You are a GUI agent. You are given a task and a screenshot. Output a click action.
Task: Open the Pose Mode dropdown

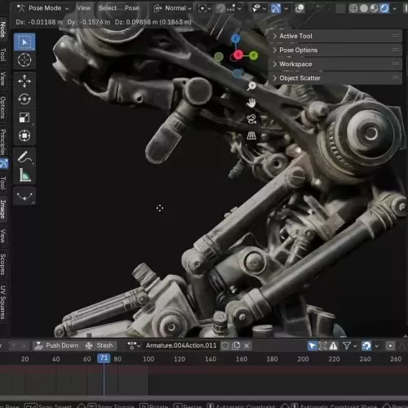tap(42, 8)
